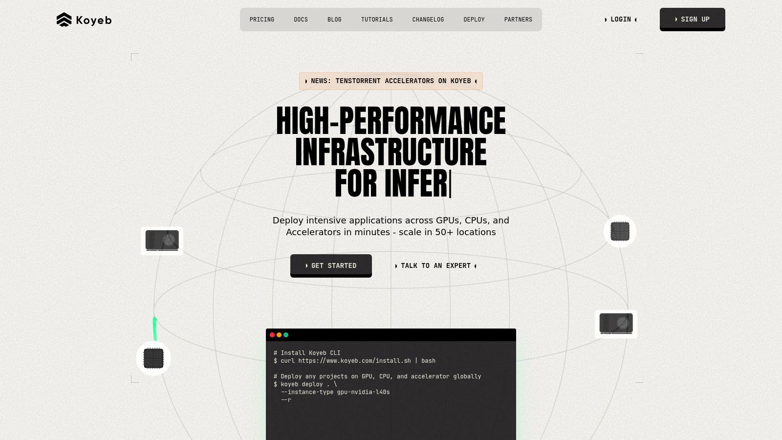Navigate to Tutorials
782x440 pixels.
click(377, 20)
